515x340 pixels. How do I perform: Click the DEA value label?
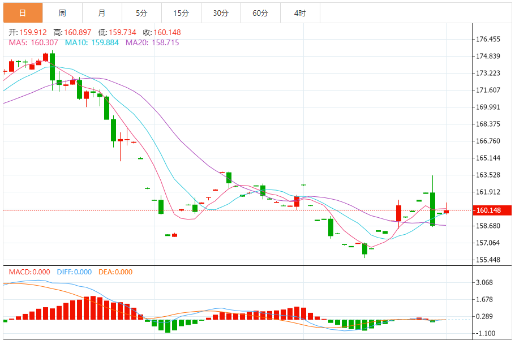115,272
